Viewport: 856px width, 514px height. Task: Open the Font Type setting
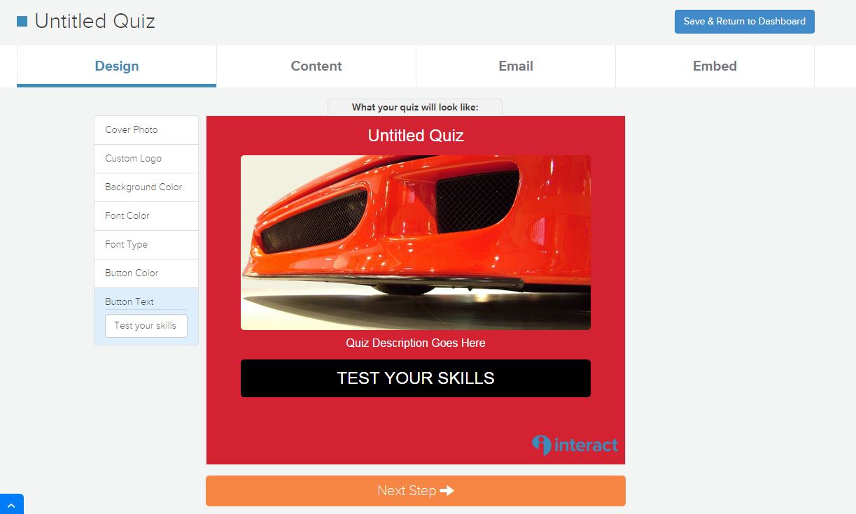coord(146,245)
